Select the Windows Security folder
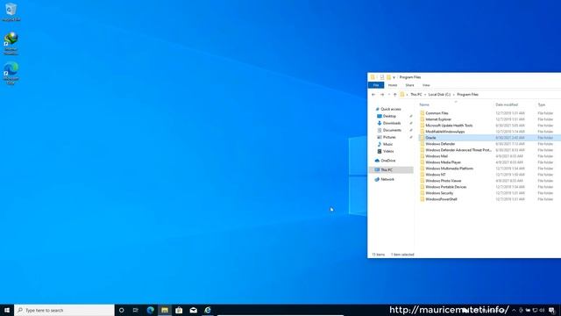Image resolution: width=561 pixels, height=316 pixels. [439, 193]
